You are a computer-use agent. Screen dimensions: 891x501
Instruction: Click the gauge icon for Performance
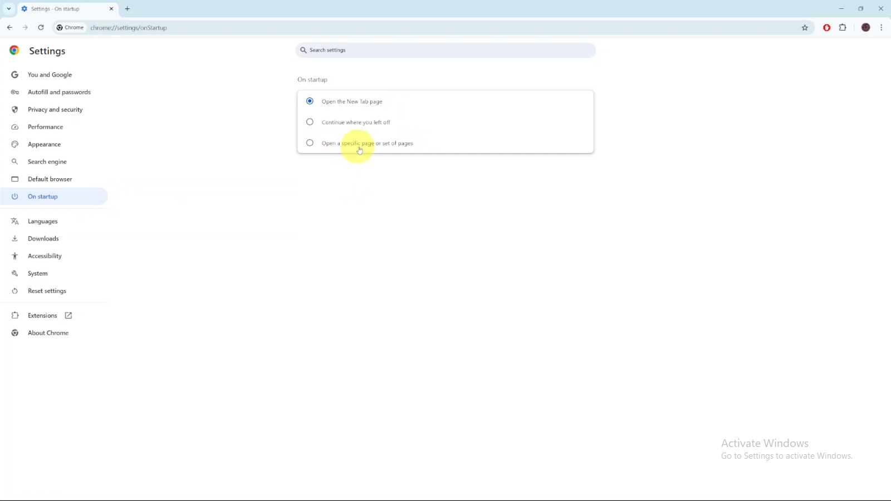(15, 127)
